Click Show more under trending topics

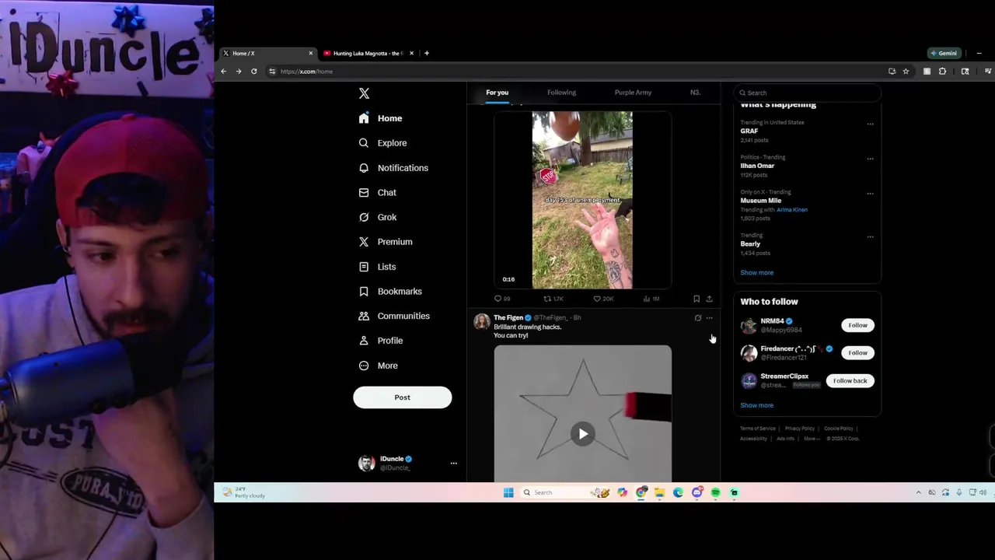pos(756,273)
